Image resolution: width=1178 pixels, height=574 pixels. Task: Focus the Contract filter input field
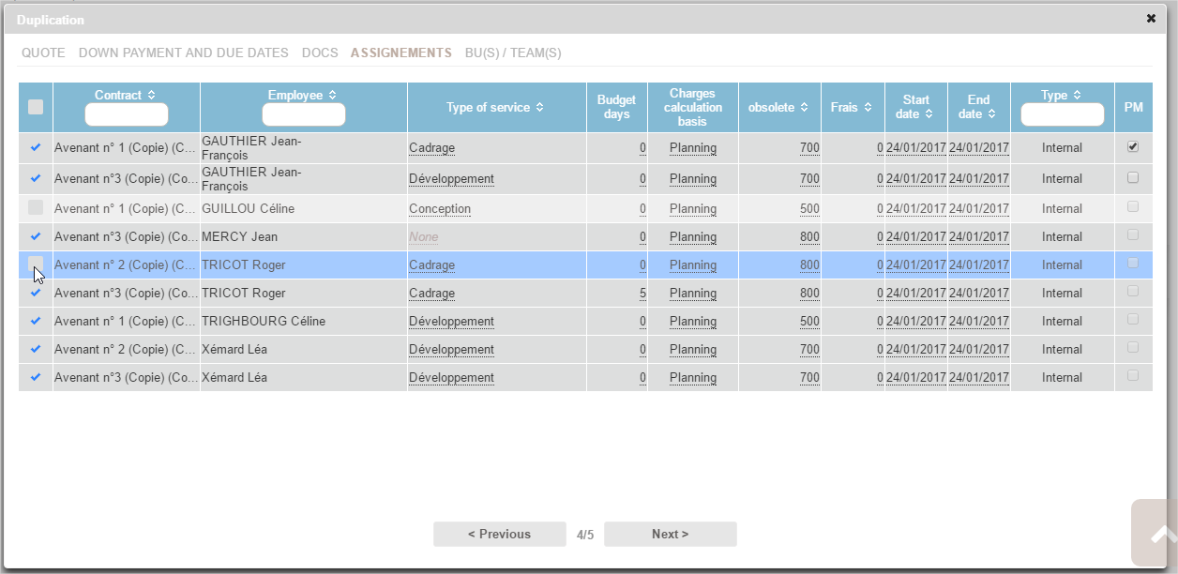127,114
